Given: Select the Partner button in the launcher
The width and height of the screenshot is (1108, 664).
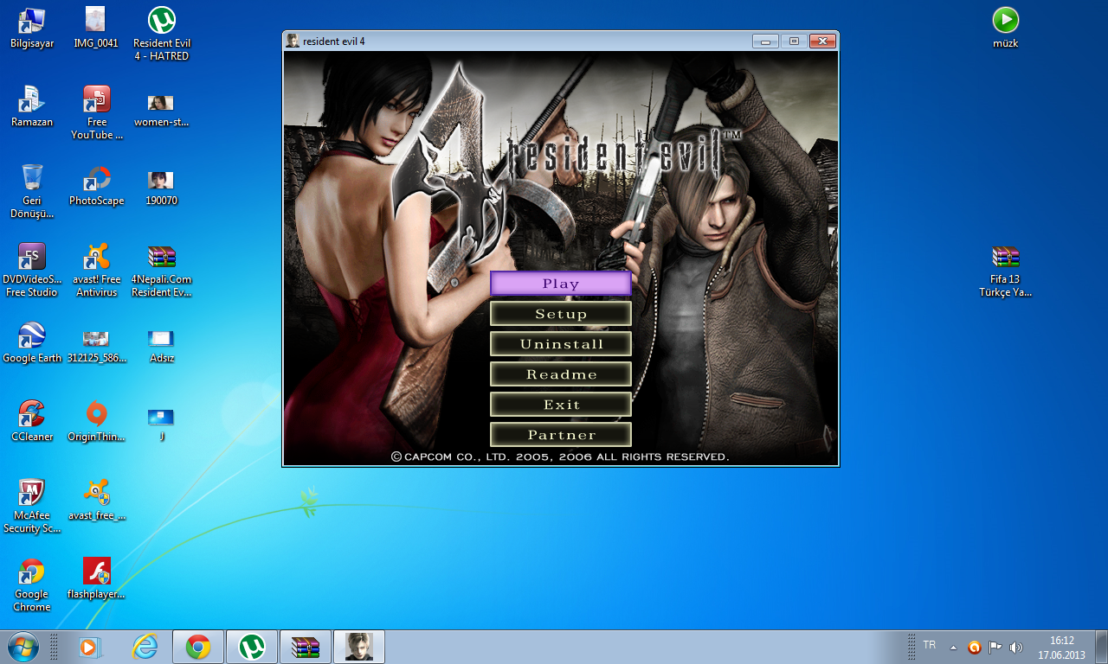Looking at the screenshot, I should (561, 435).
